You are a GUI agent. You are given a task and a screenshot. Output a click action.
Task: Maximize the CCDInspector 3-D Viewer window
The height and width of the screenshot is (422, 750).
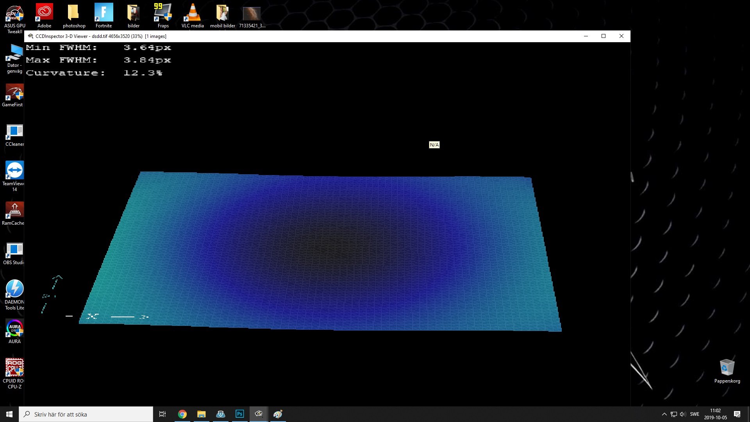pos(604,36)
